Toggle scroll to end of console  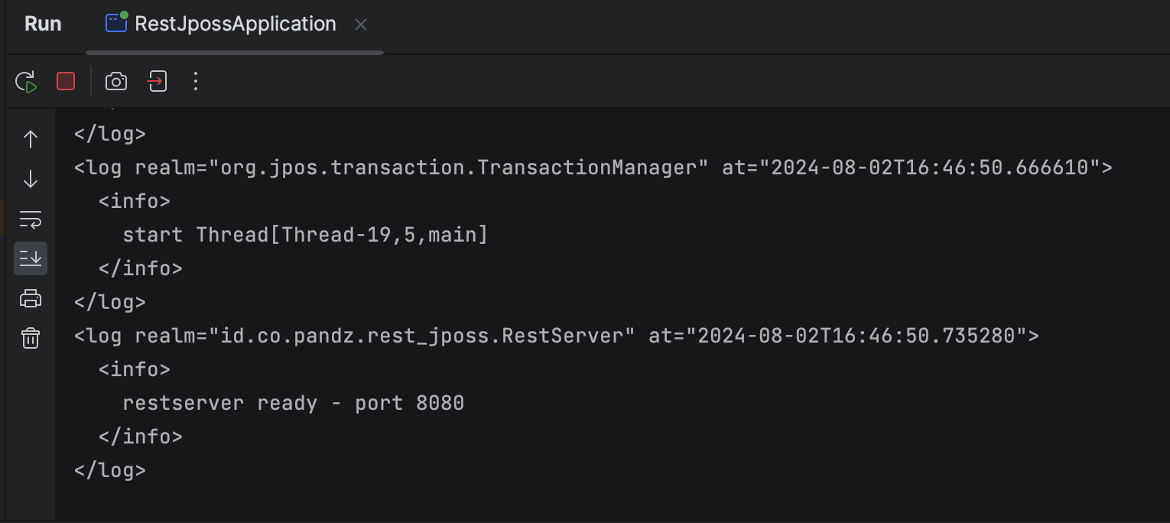[x=31, y=258]
